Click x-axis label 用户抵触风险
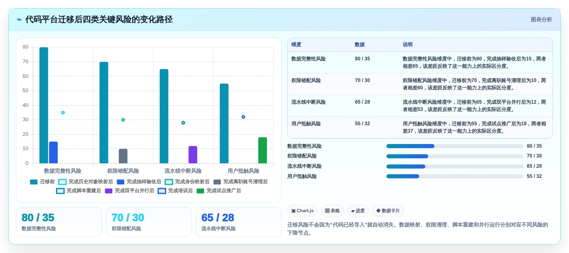The width and height of the screenshot is (569, 253). point(244,171)
